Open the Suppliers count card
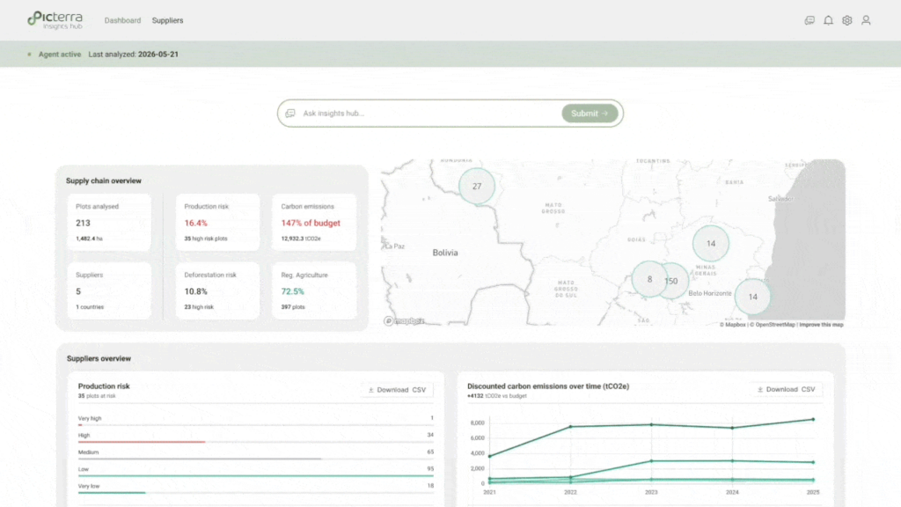The height and width of the screenshot is (507, 901). (x=109, y=290)
